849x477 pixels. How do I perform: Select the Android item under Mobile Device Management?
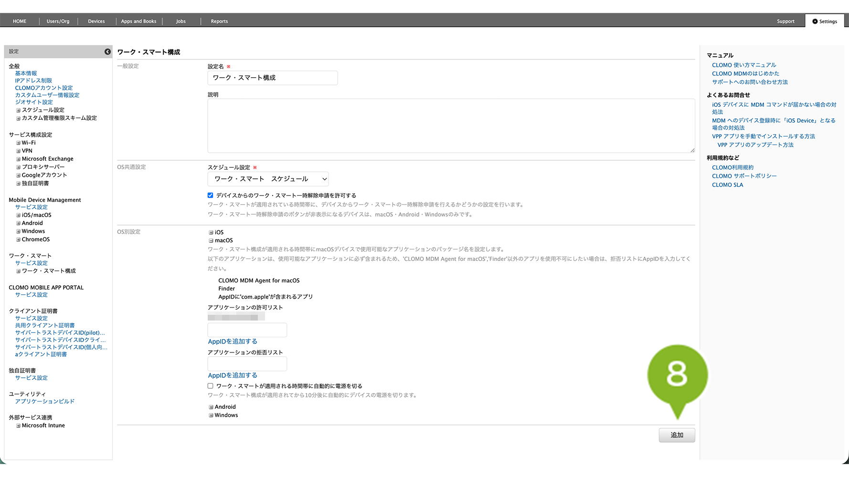tap(32, 223)
